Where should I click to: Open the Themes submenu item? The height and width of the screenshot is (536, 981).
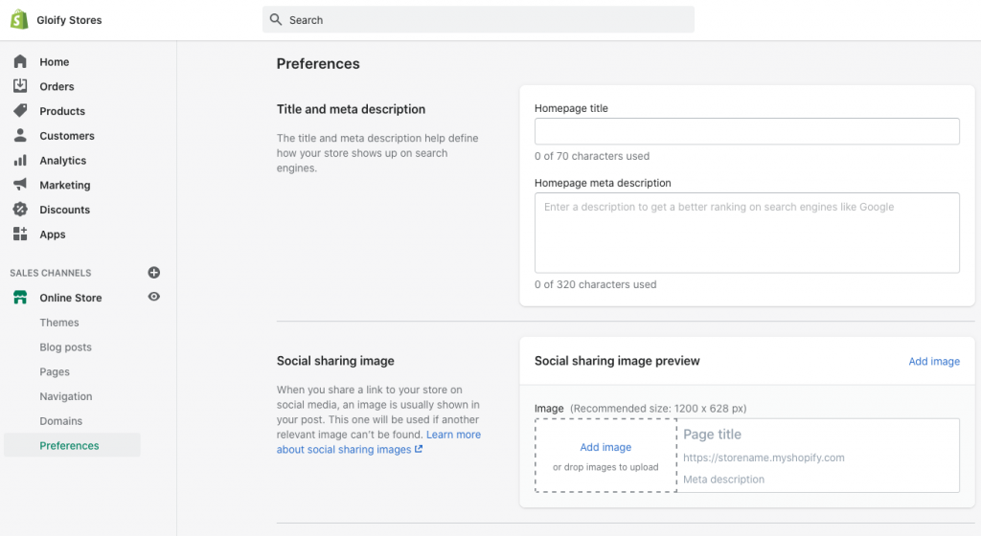click(59, 323)
